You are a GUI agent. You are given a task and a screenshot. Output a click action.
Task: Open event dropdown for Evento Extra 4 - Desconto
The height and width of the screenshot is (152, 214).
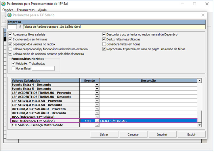(x=97, y=85)
